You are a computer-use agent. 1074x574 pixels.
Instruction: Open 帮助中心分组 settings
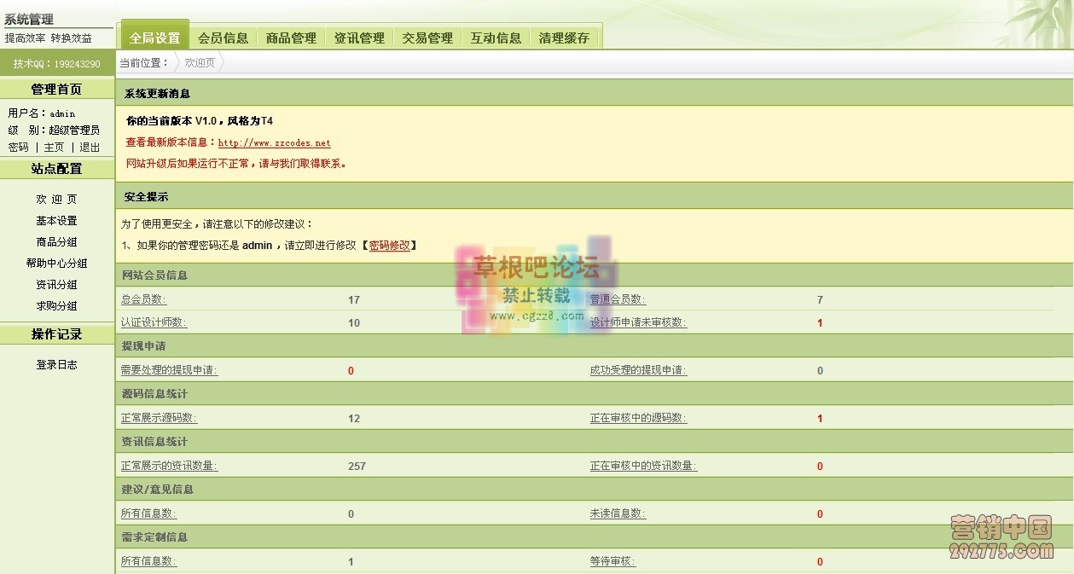click(56, 263)
